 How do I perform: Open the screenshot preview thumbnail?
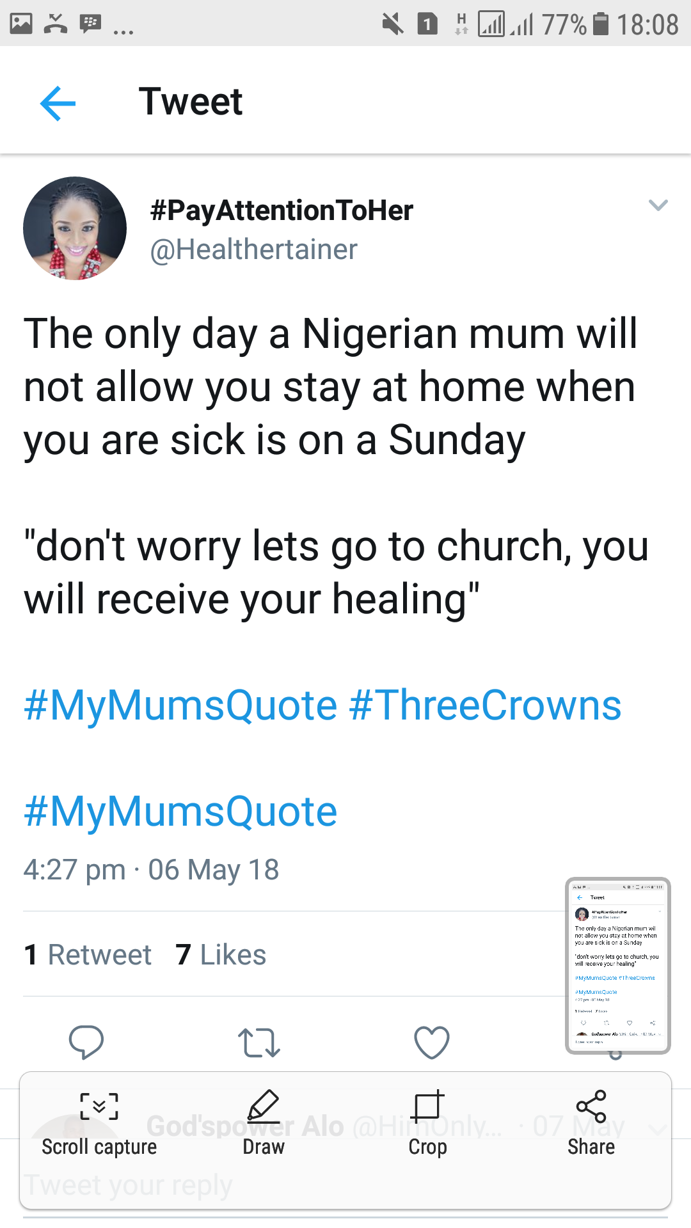(617, 965)
